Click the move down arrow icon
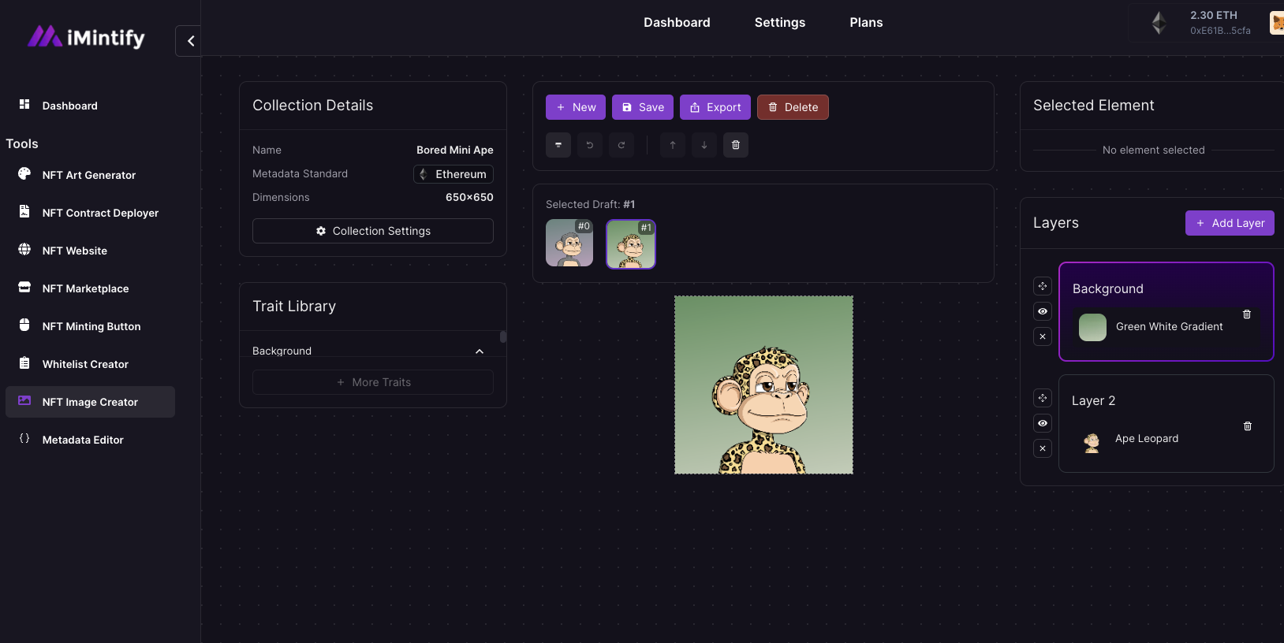The width and height of the screenshot is (1284, 643). point(704,145)
